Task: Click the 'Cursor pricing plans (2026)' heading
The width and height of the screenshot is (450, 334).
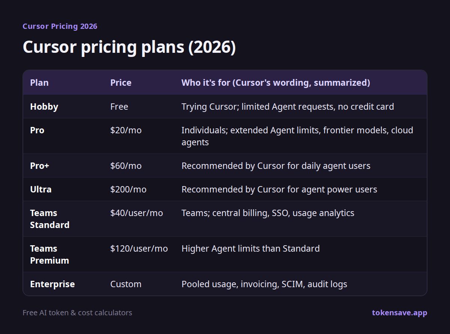Action: click(129, 48)
